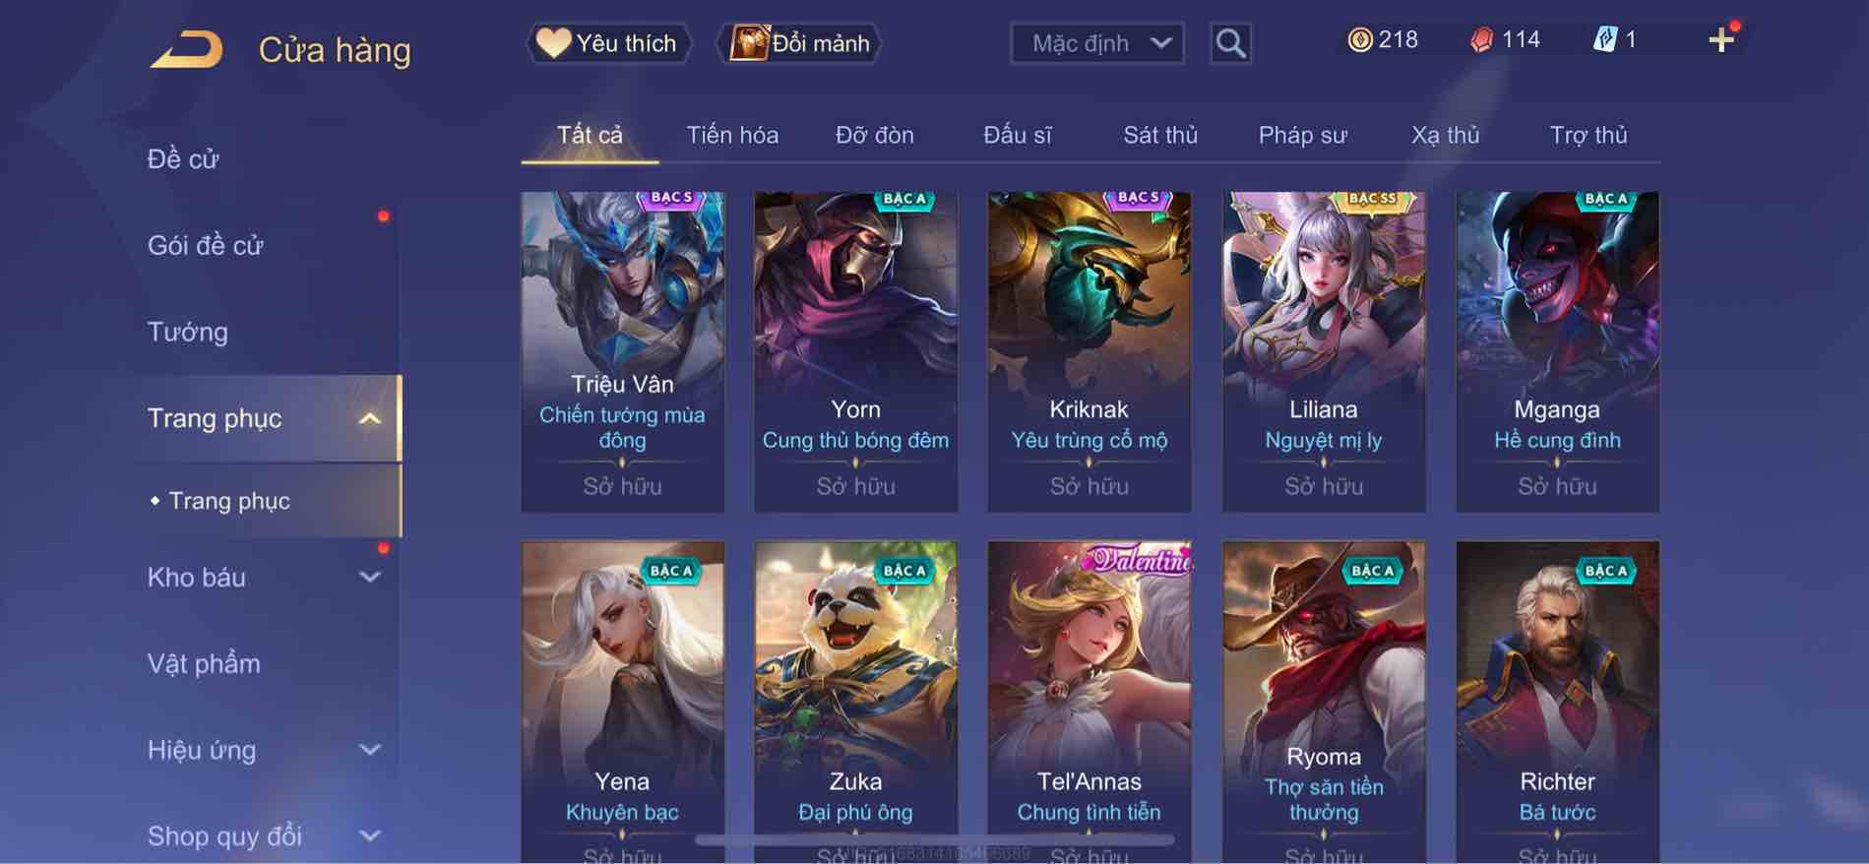This screenshot has height=864, width=1869.
Task: Open Gói đề cử in sidebar
Action: point(205,245)
